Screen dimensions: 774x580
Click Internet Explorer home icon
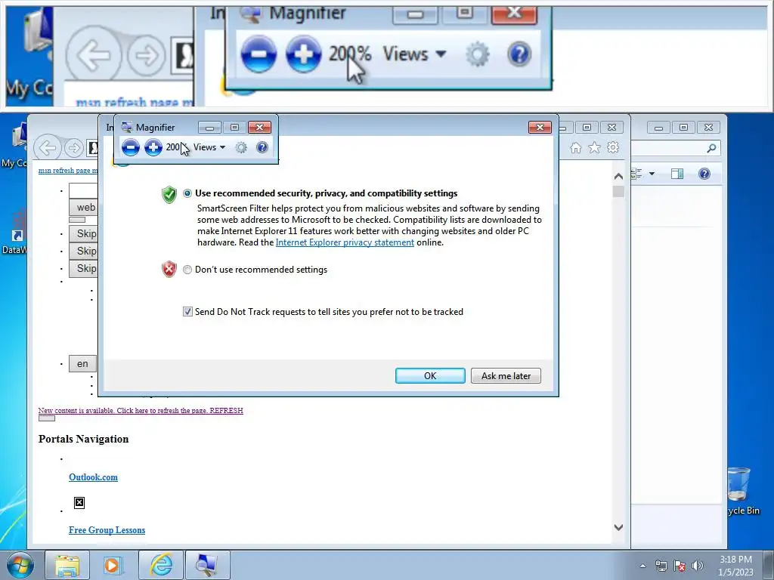575,147
